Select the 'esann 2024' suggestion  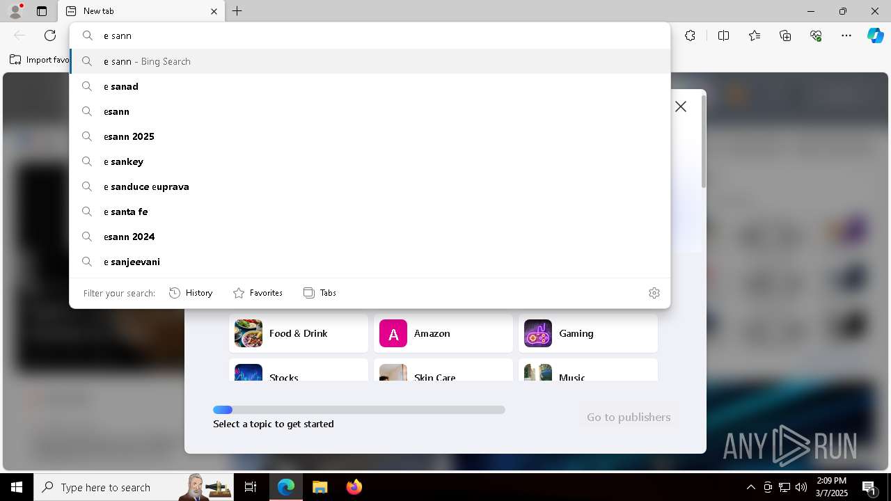[x=370, y=237]
